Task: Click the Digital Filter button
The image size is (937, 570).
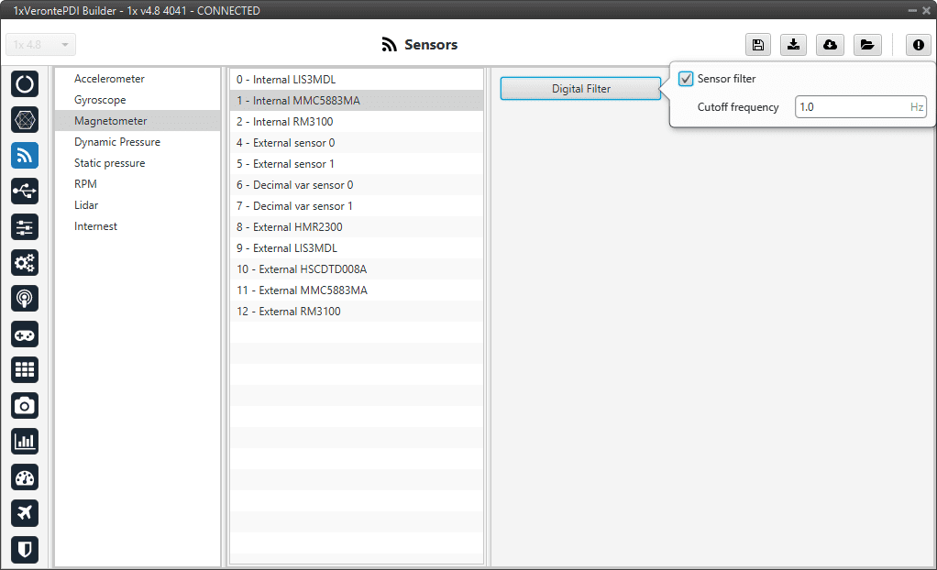Action: pos(580,89)
